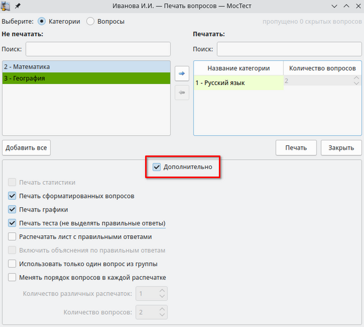Enable Распечатать лист с правильными ответами
Viewport: 364px width, 327px height.
click(x=12, y=237)
